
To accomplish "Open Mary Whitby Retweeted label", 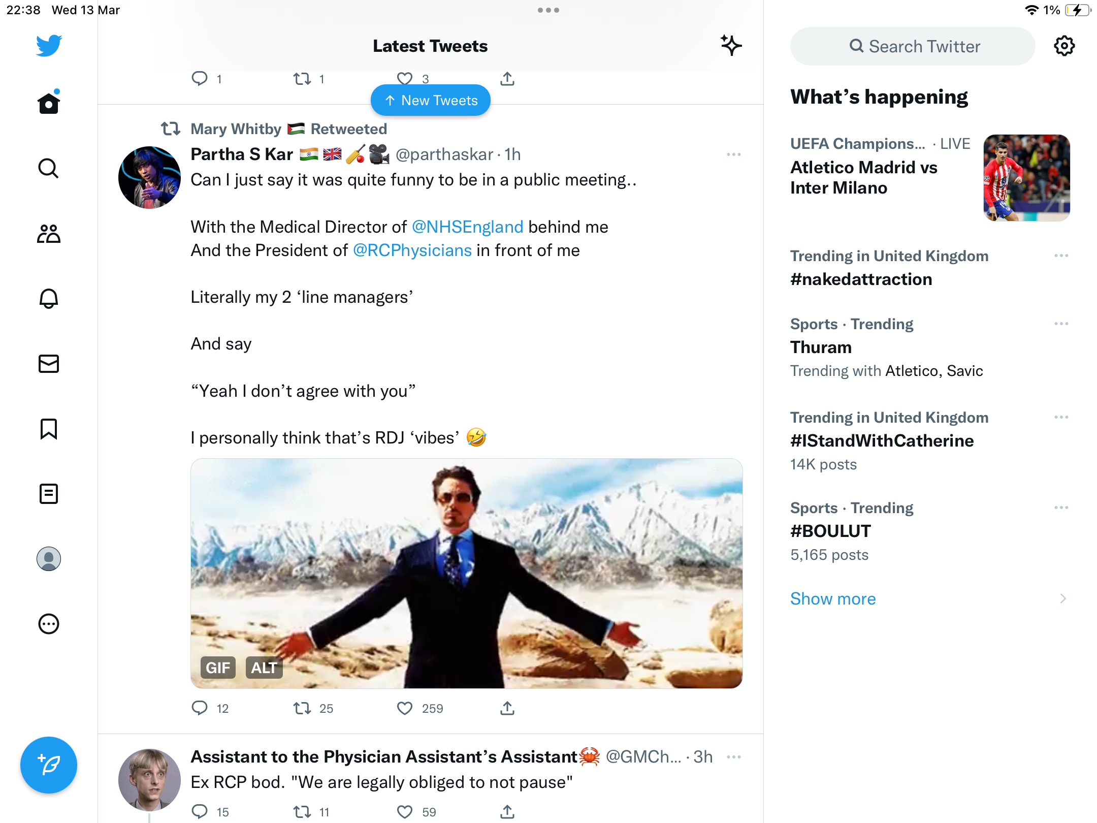I will (x=288, y=129).
